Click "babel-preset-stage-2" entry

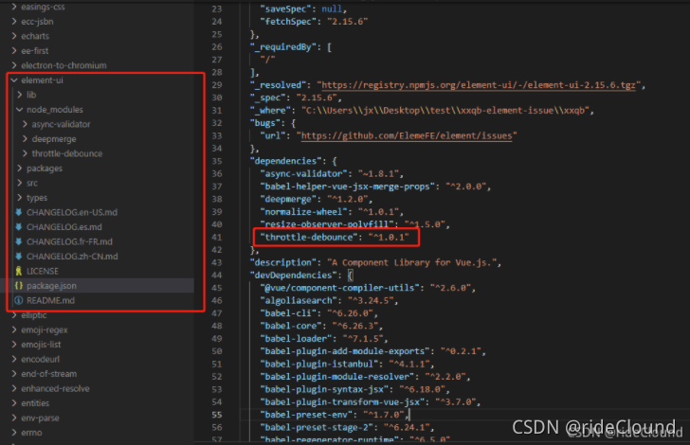point(317,427)
